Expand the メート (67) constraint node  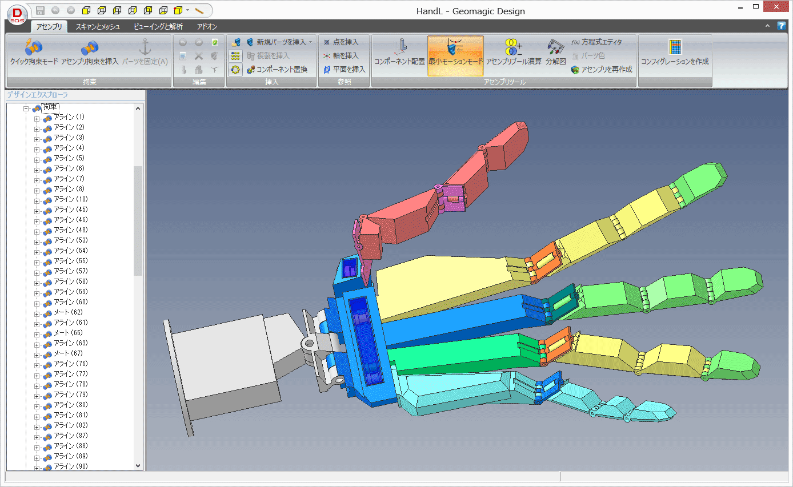37,355
